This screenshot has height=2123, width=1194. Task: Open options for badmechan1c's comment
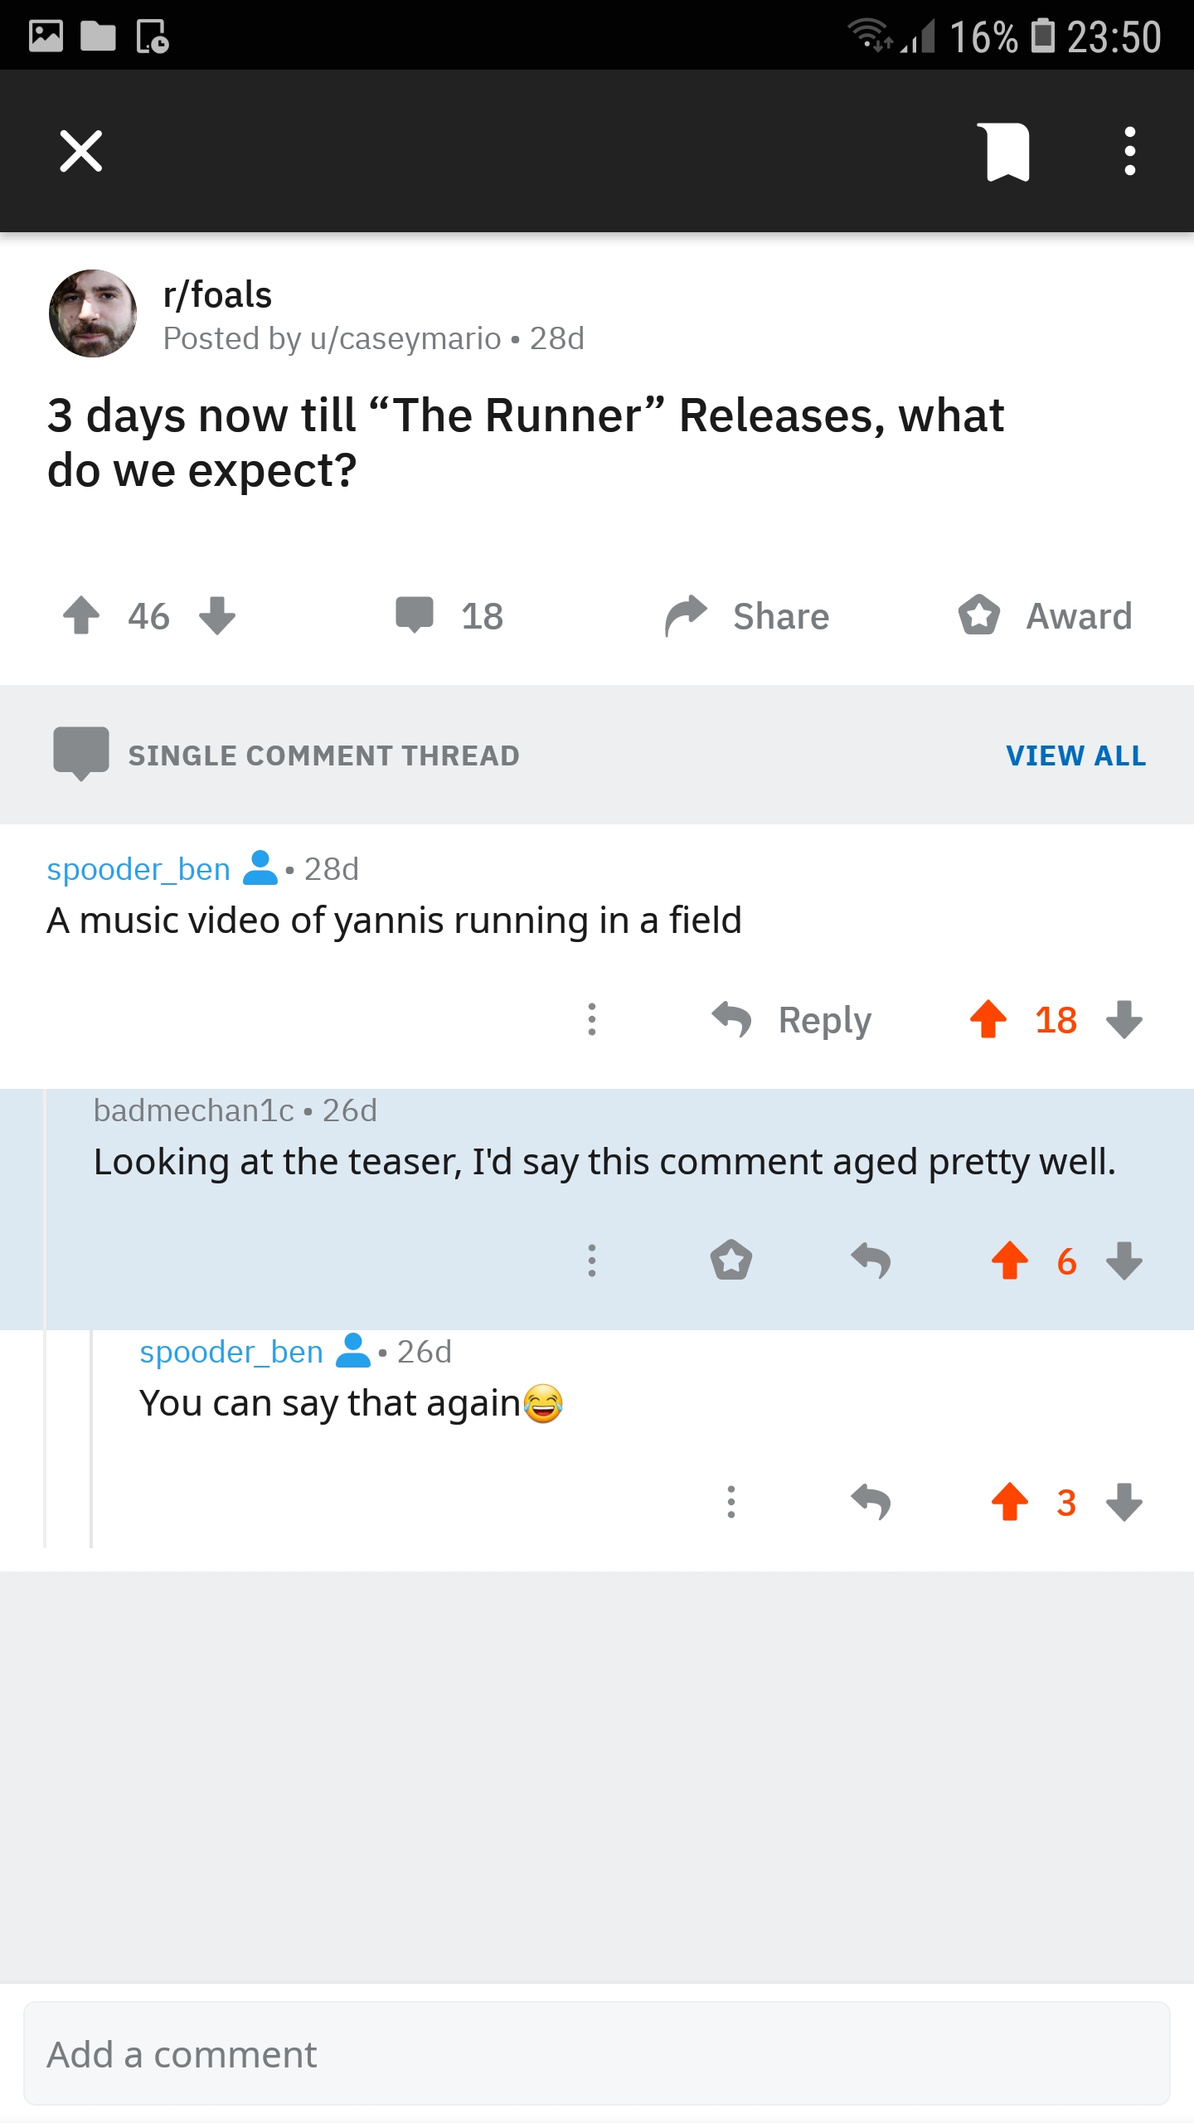(592, 1261)
